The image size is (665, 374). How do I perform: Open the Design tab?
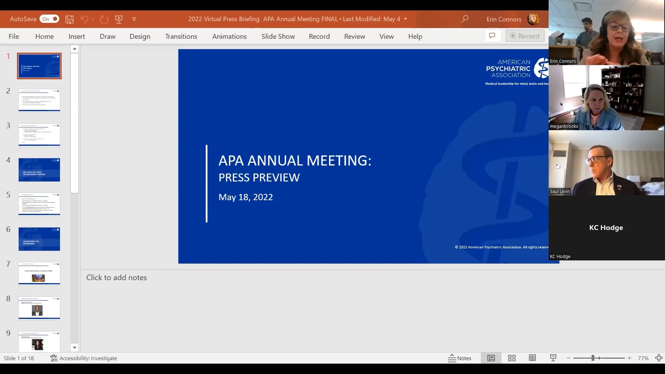140,36
